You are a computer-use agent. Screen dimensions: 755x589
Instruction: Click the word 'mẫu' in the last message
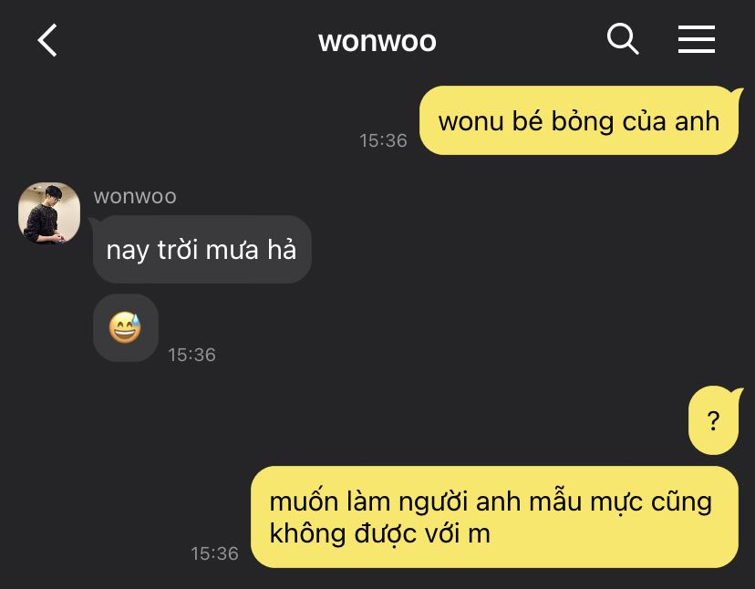point(555,501)
